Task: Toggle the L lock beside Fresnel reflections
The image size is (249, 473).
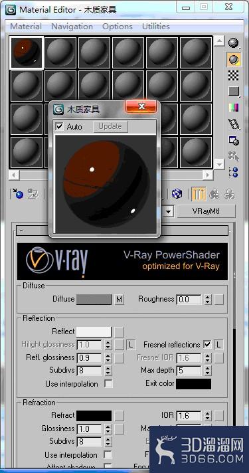Action: [219, 345]
